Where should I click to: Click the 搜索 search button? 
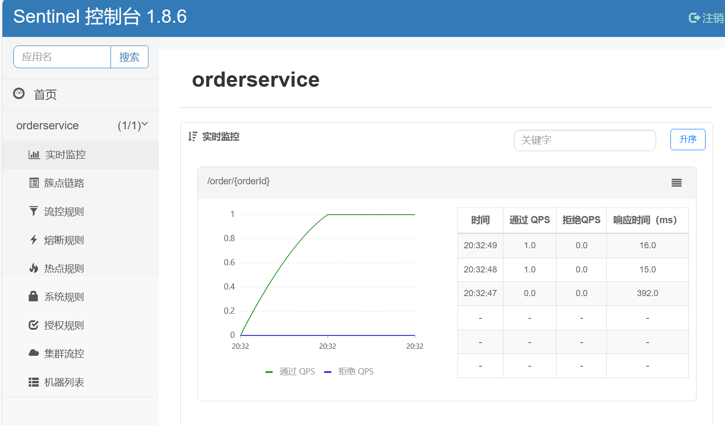click(x=130, y=57)
